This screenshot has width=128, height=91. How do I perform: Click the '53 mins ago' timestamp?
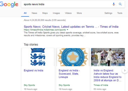coord(100,89)
